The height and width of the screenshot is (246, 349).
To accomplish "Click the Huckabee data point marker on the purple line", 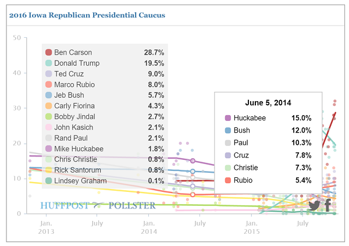I will (193, 161).
